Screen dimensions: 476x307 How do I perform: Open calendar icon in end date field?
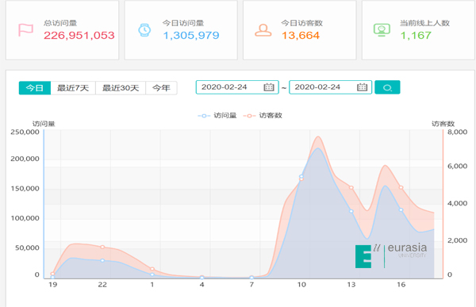(362, 87)
